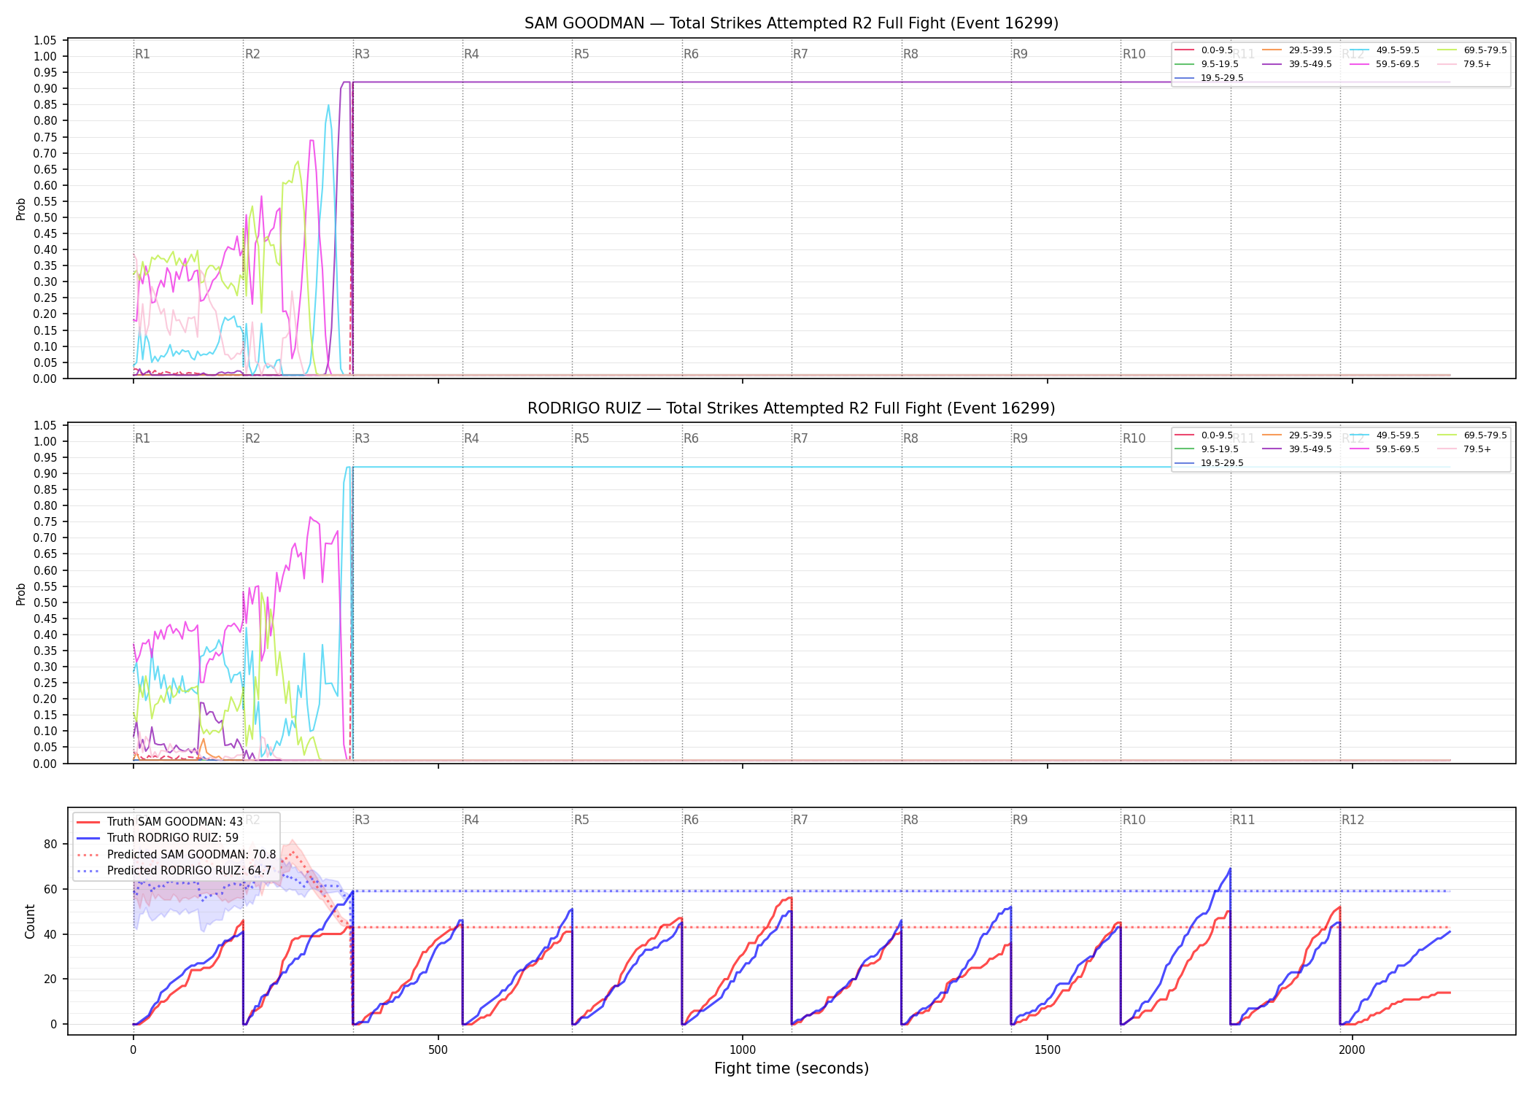Screen dimensions: 1532x1094
Task: Click the Truth SAM GOODMAN: 43 legend entry
Action: (160, 822)
